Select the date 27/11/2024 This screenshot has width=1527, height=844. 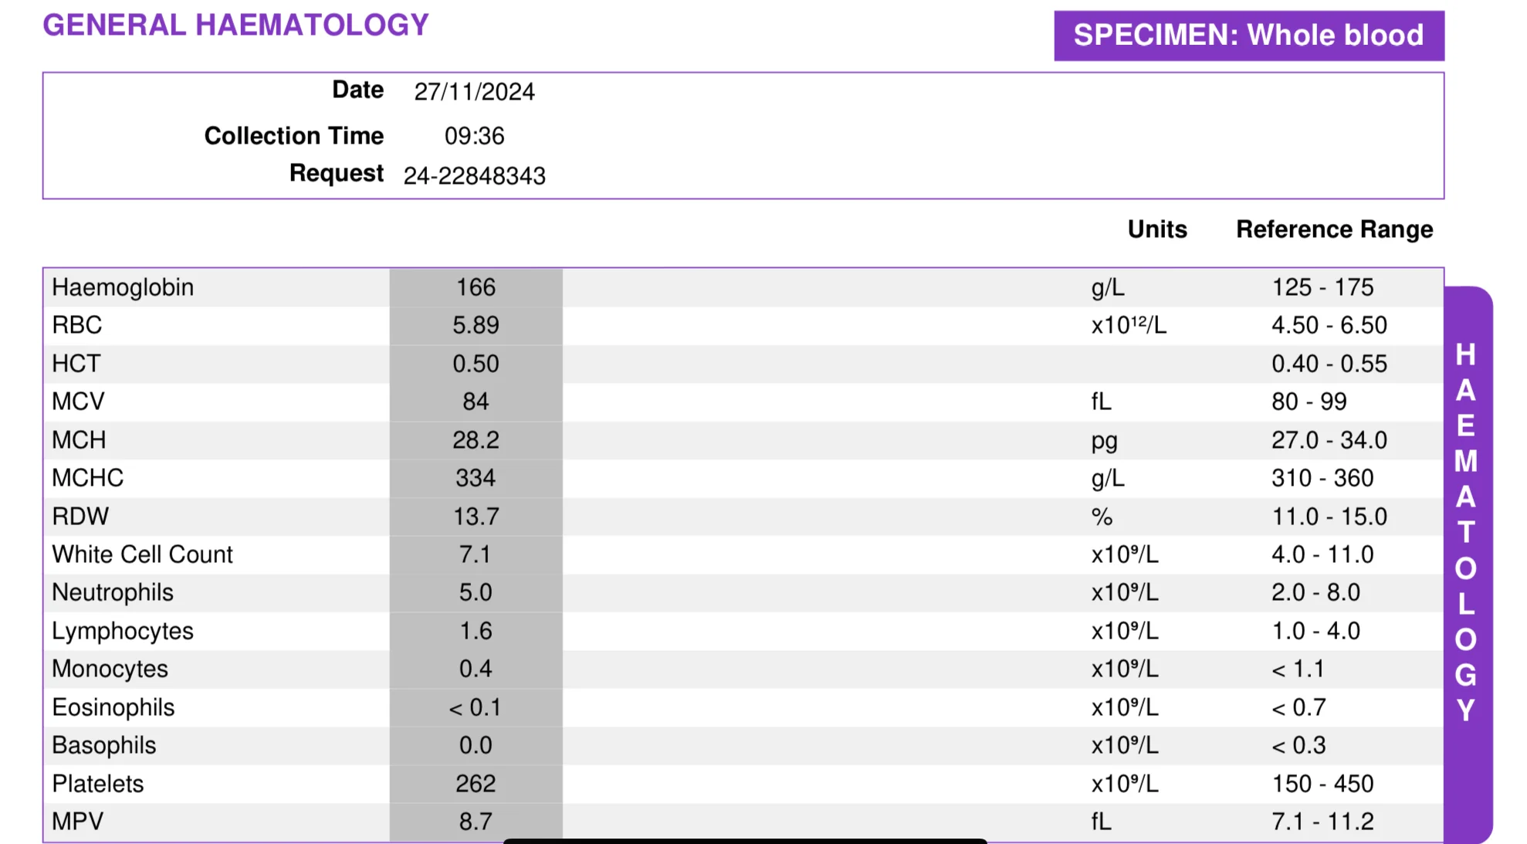(x=474, y=92)
